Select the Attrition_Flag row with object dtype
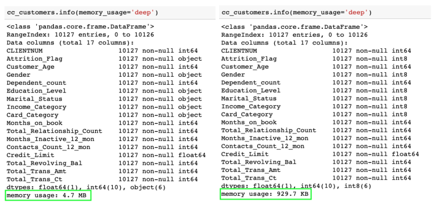The height and width of the screenshot is (202, 432). (103, 59)
